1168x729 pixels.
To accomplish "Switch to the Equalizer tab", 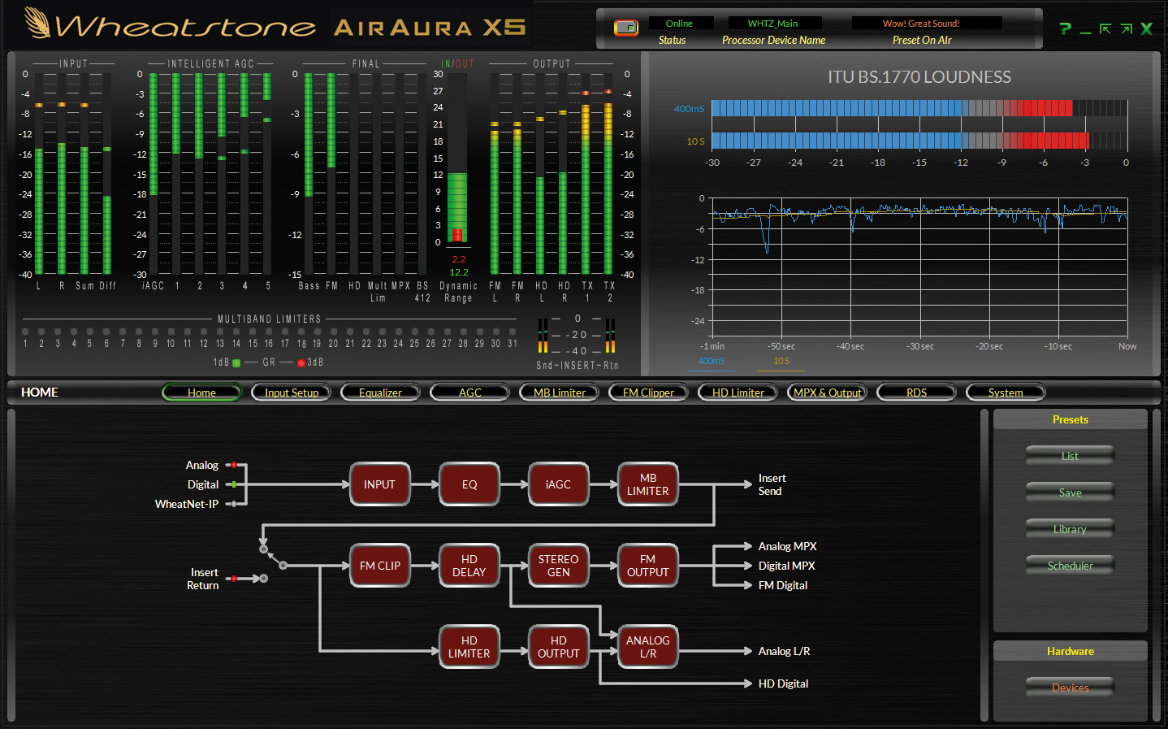I will coord(381,393).
